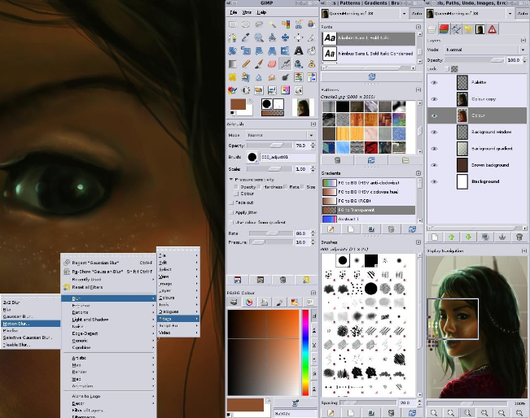Open the Gaussian Blur filter
Screen dimensions: 530x418
(30, 316)
